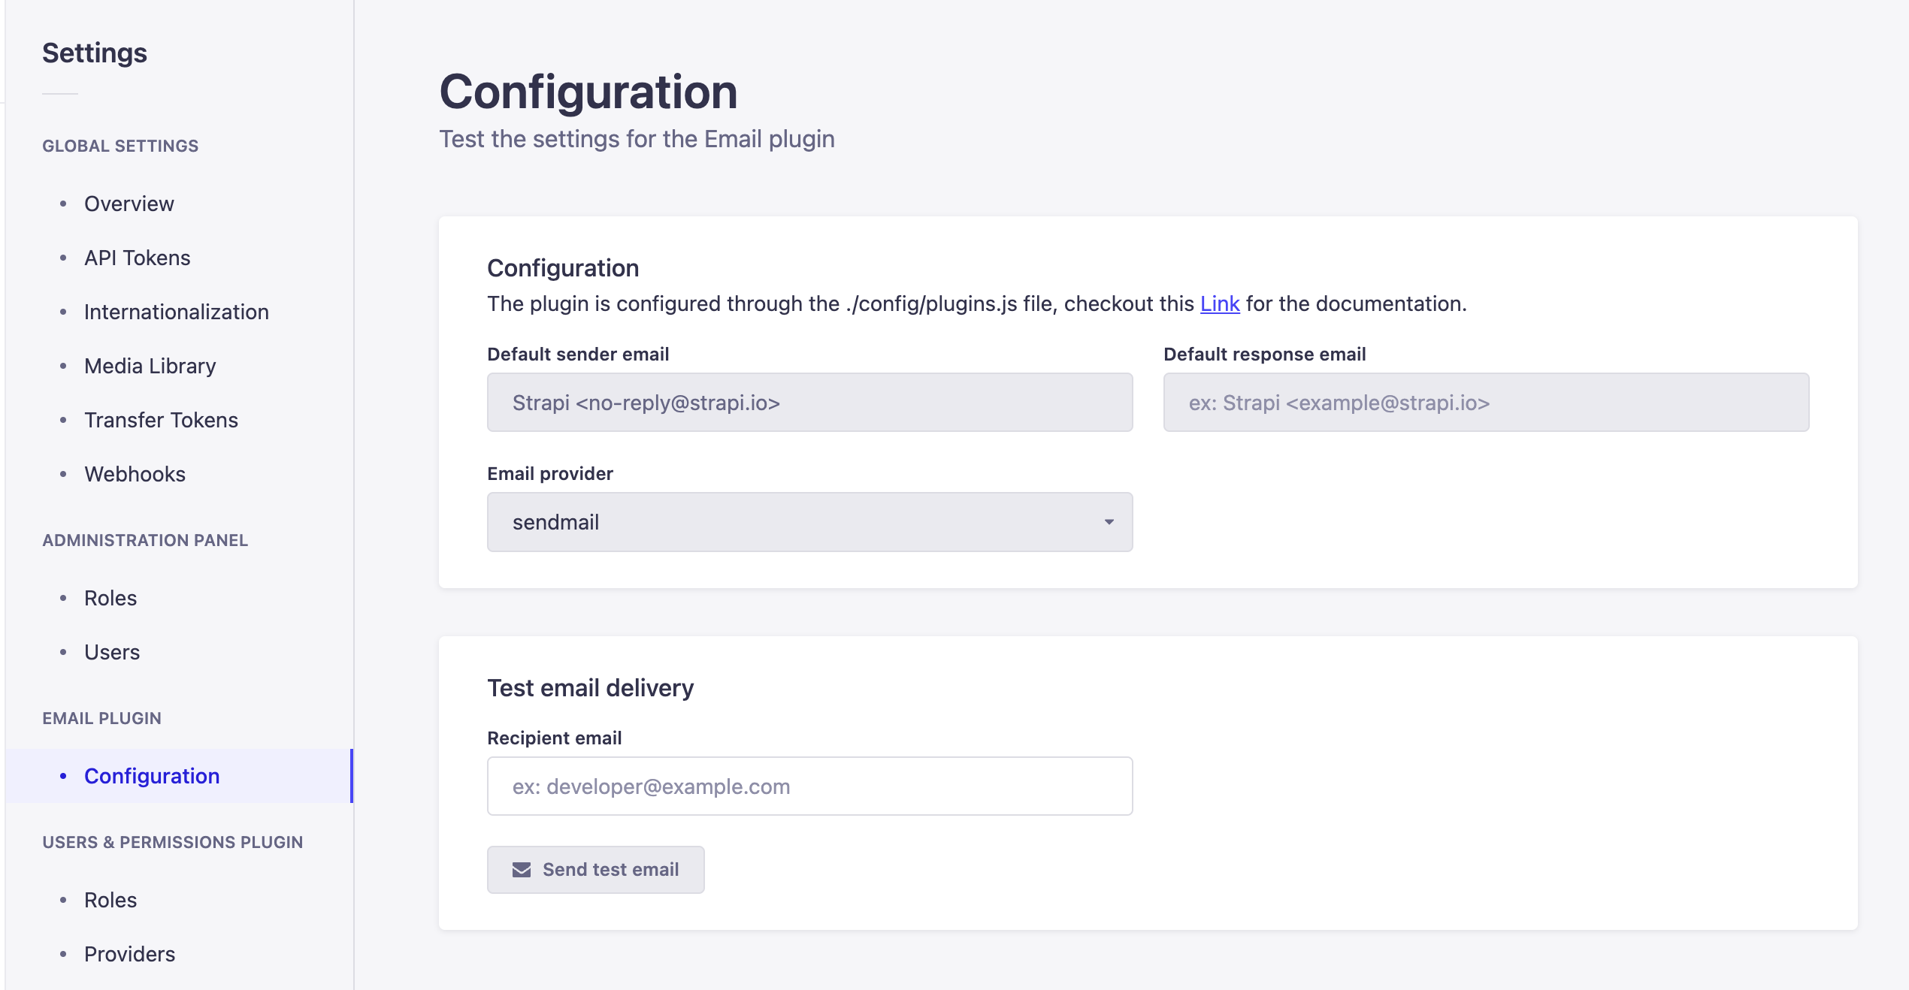Viewport: 1909px width, 990px height.
Task: Select Configuration under Email Plugin
Action: coord(152,776)
